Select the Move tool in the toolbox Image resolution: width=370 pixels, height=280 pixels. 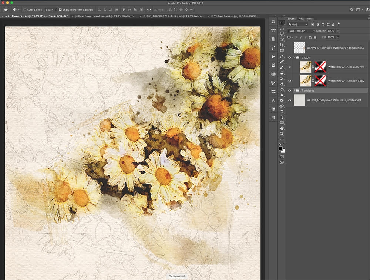click(282, 23)
